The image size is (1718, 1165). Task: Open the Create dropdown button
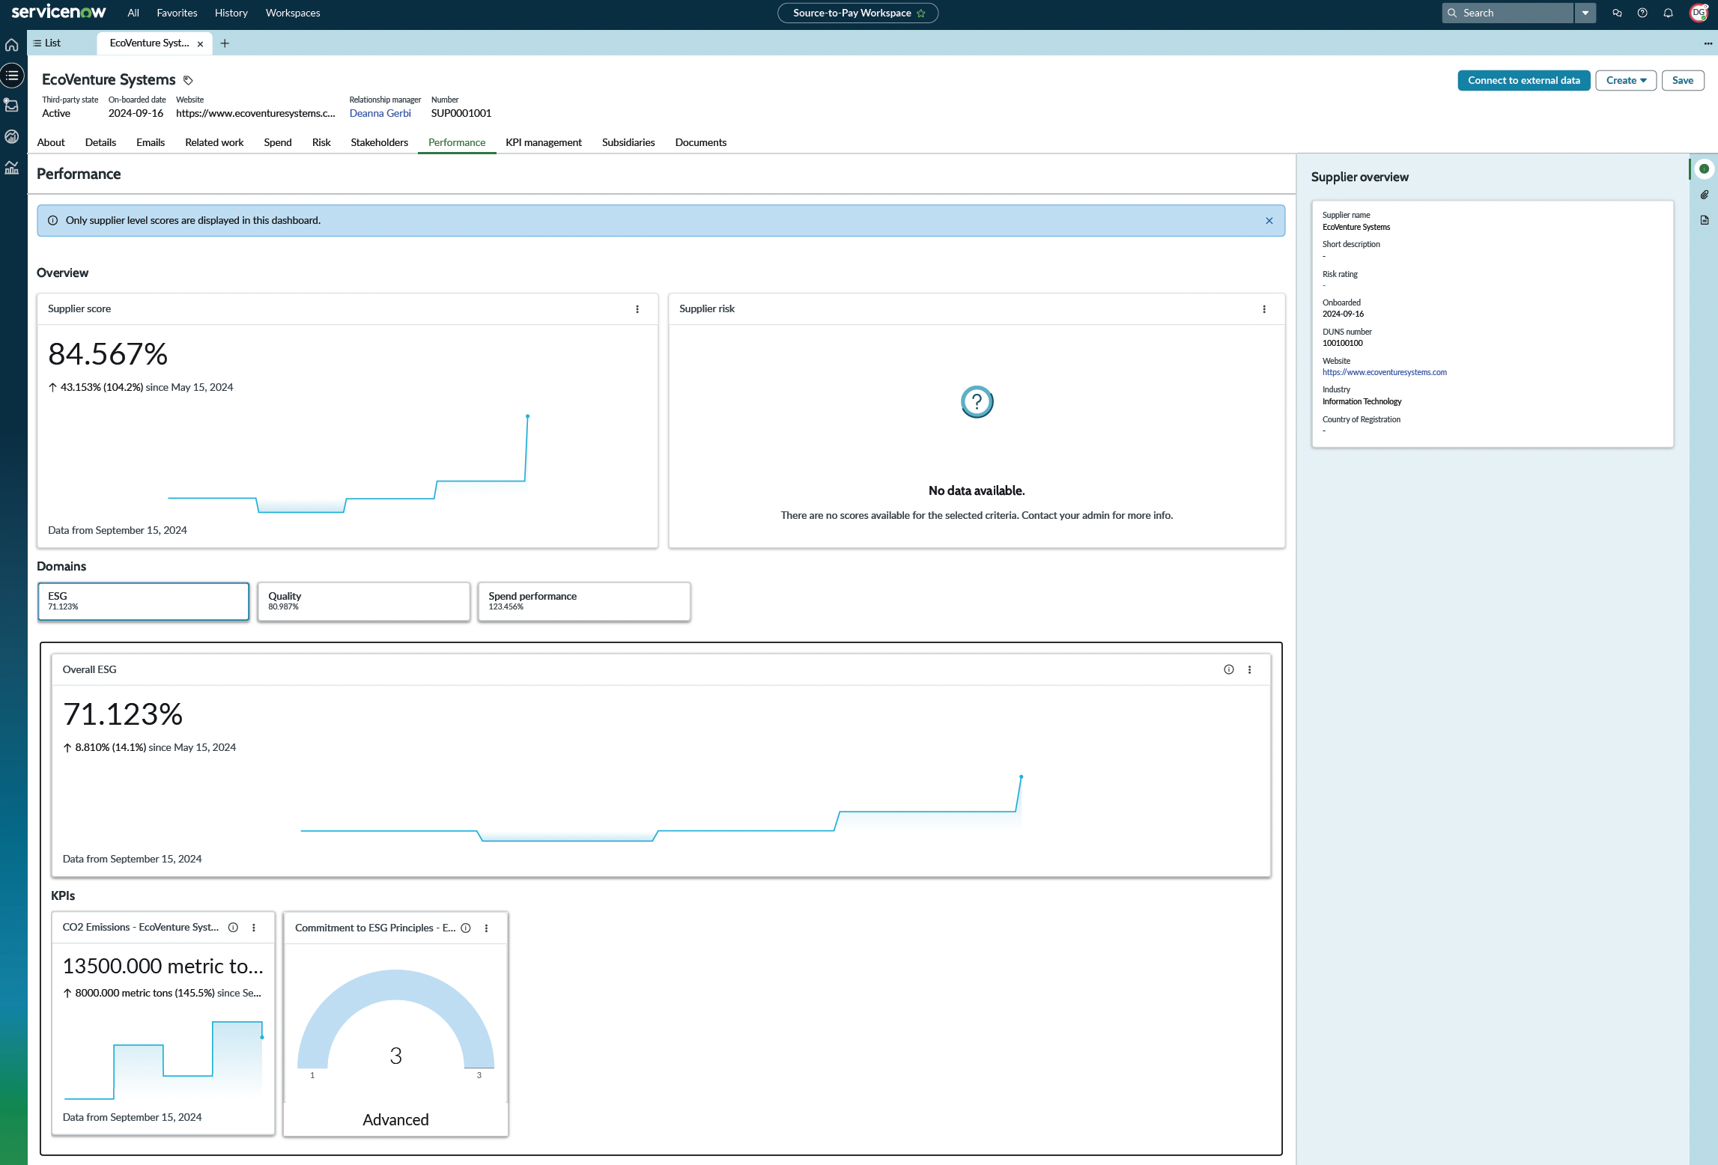[1625, 80]
